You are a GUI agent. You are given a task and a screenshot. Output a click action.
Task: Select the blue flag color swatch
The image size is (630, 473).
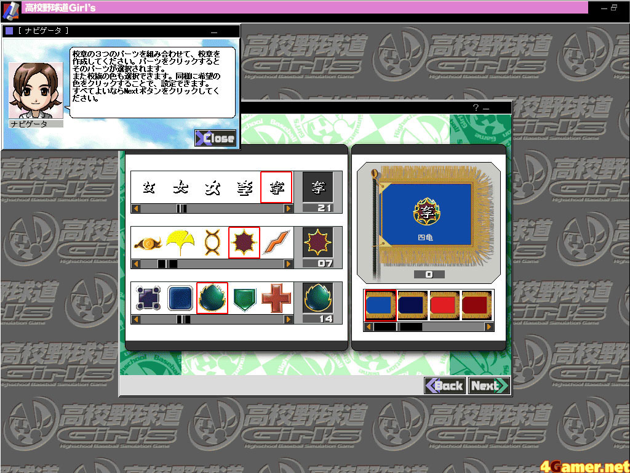[x=380, y=305]
